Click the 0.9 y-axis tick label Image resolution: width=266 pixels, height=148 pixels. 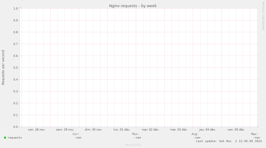(16, 20)
